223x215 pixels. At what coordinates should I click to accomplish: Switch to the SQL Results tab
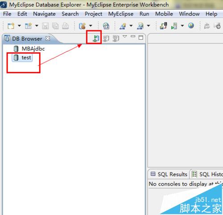point(169,174)
